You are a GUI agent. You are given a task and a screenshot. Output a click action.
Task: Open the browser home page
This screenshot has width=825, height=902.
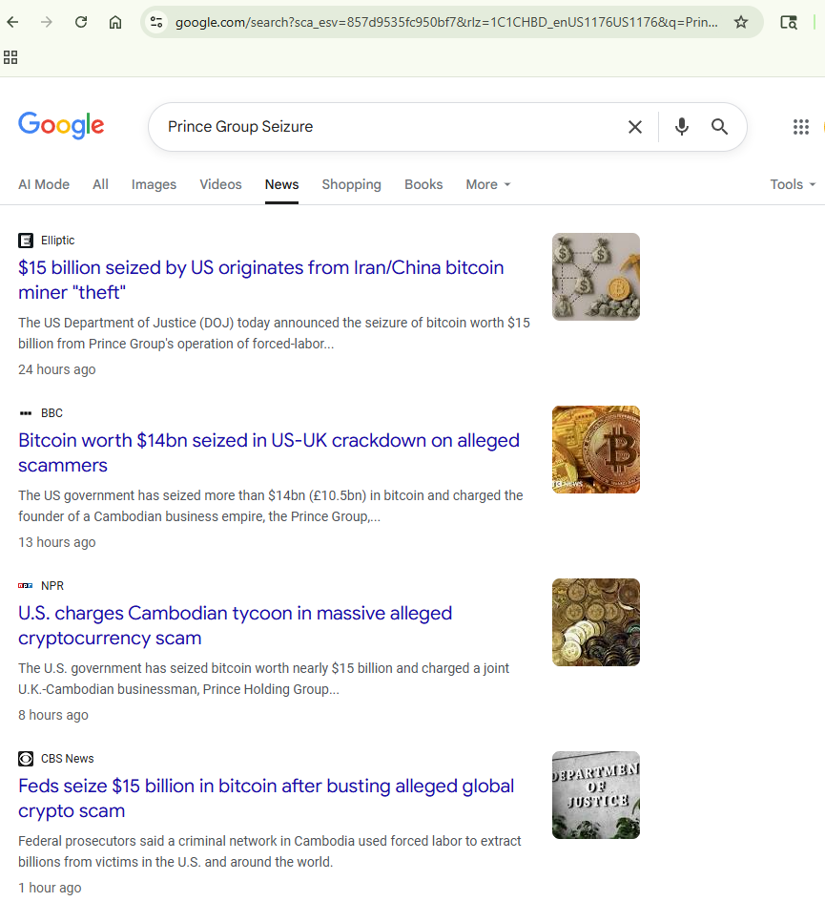click(x=115, y=23)
